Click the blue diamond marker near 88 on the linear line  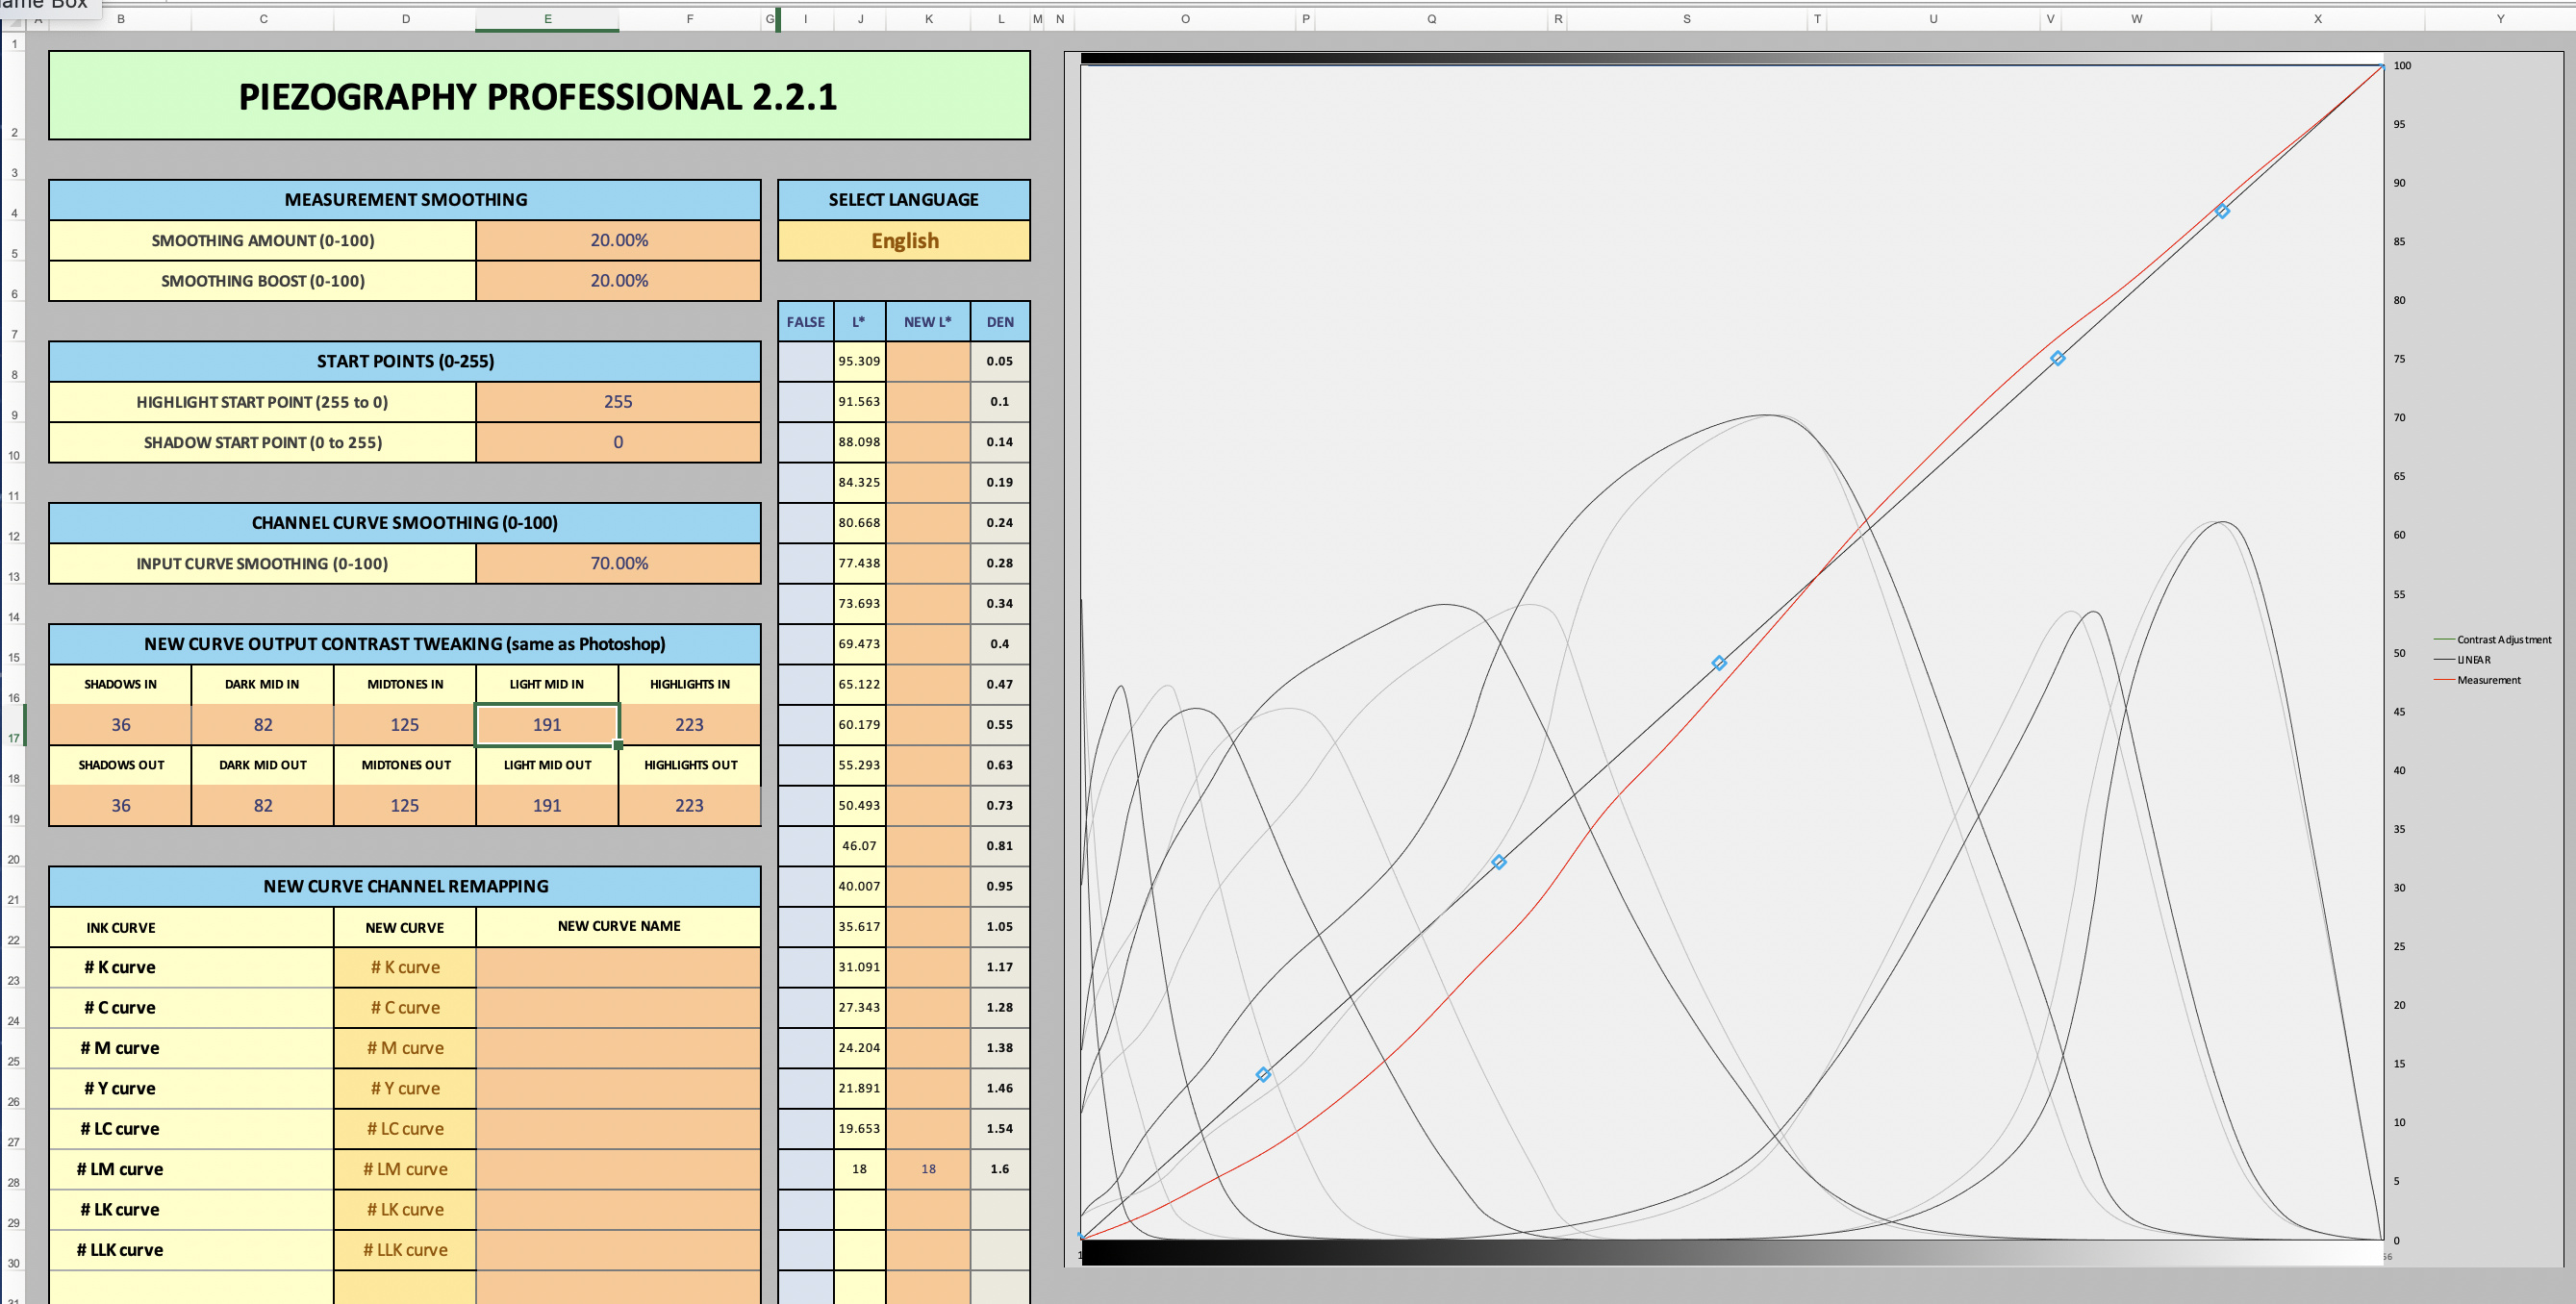[2222, 211]
